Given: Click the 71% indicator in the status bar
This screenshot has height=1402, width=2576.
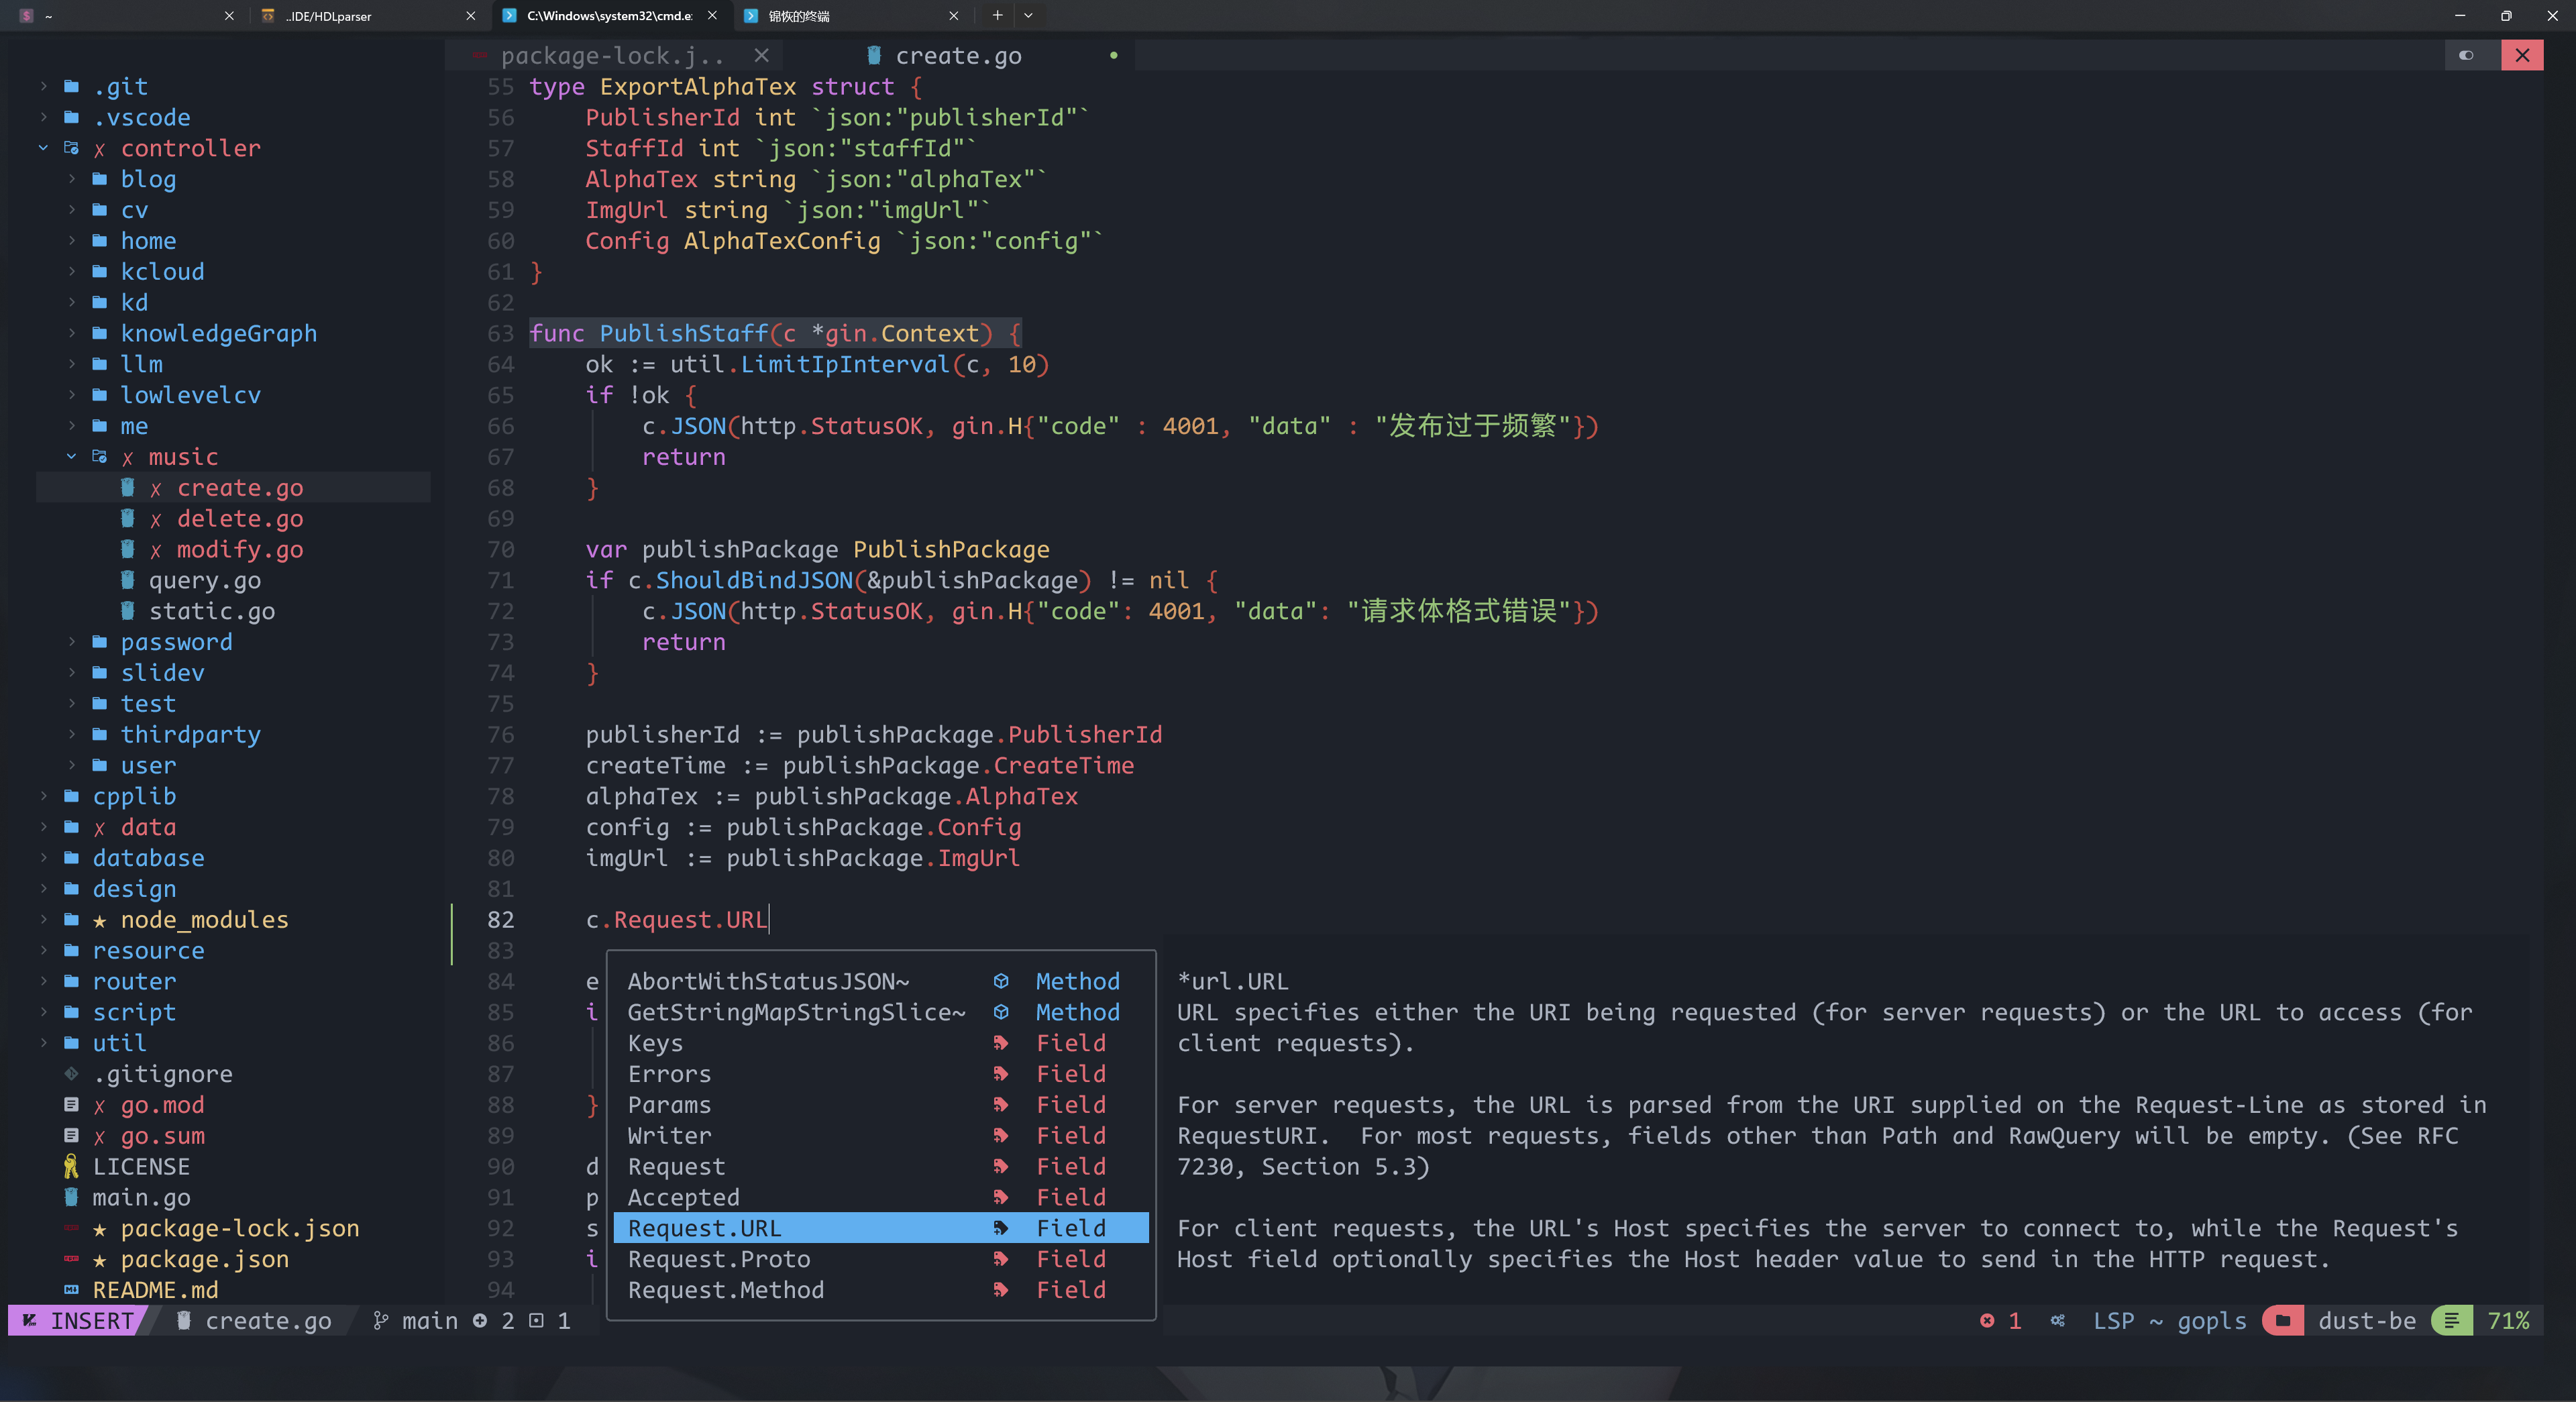Looking at the screenshot, I should pyautogui.click(x=2511, y=1320).
